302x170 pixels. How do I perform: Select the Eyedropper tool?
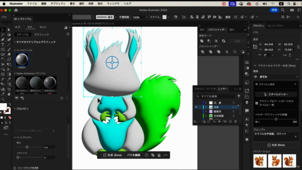9,79
